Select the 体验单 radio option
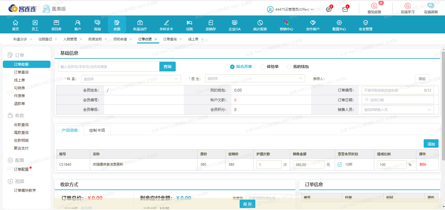Viewport: 445px width, 210px height. 263,67
